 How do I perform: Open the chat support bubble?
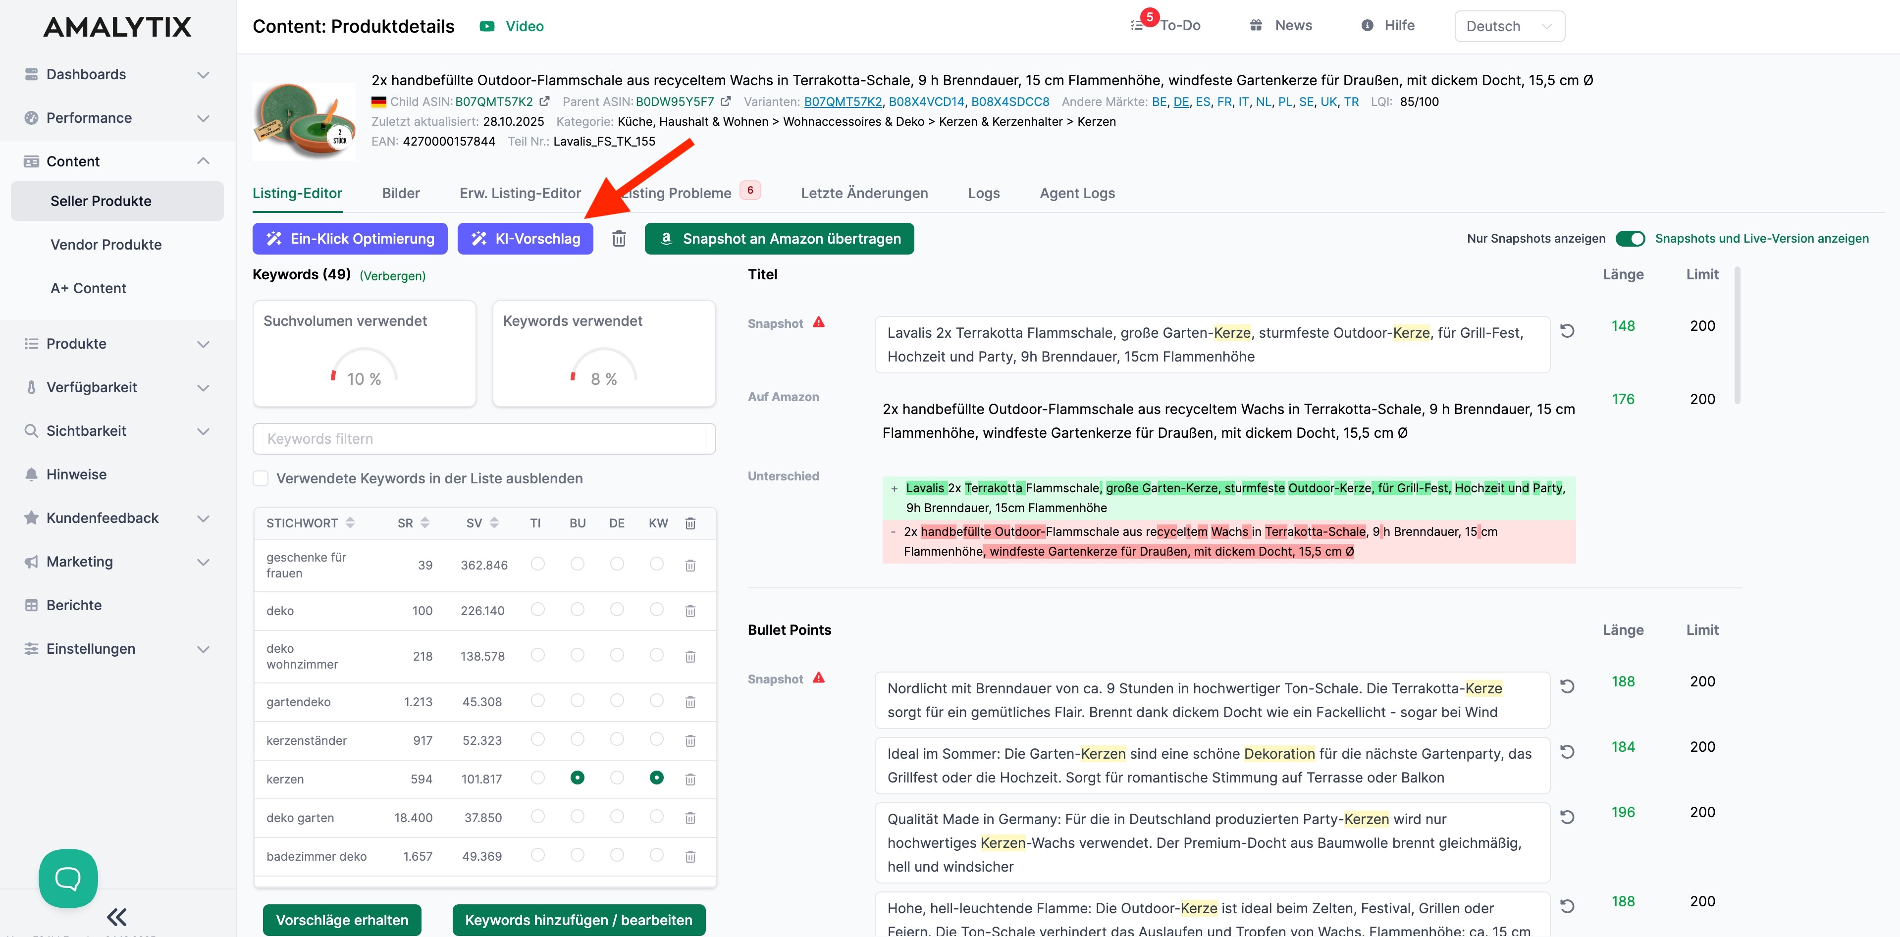point(68,878)
